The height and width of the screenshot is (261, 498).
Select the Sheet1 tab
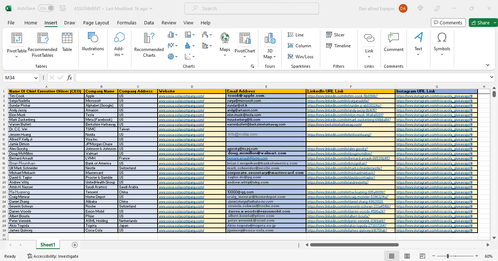tap(48, 245)
